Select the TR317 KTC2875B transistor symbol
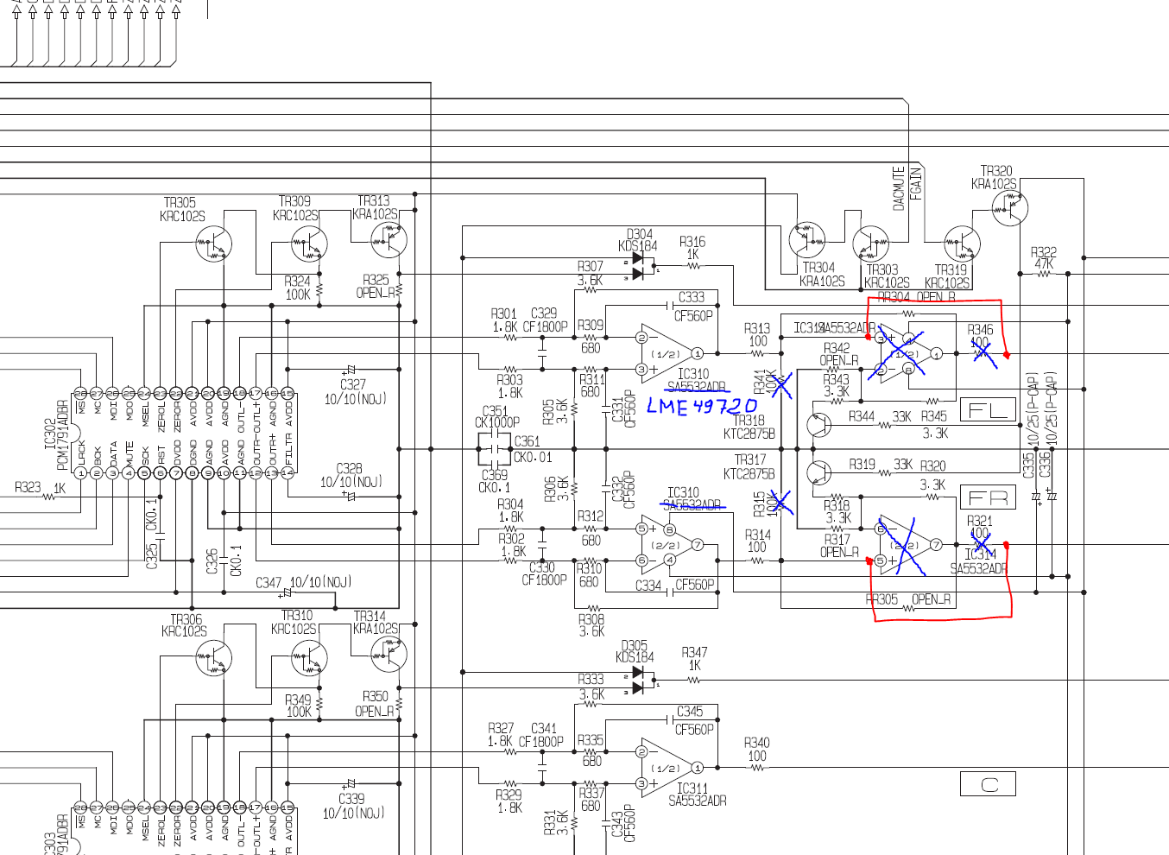Image resolution: width=1169 pixels, height=855 pixels. [818, 472]
